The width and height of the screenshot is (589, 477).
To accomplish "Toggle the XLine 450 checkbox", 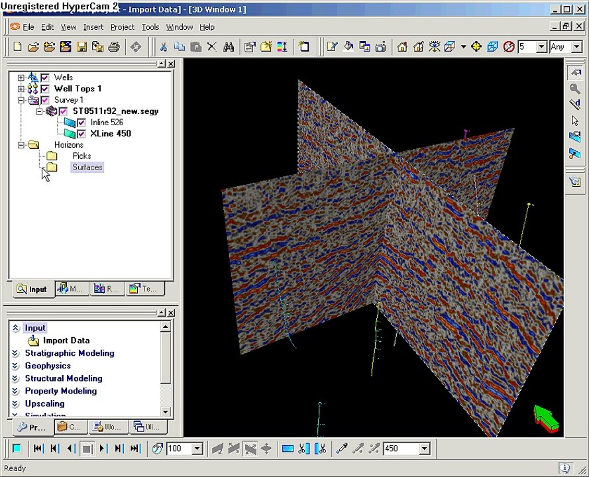I will (x=81, y=134).
